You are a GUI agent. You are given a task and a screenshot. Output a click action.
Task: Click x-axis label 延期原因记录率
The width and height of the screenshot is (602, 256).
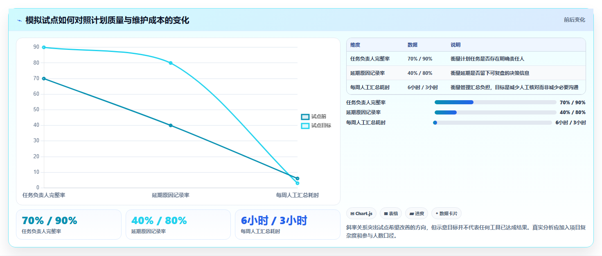171,195
